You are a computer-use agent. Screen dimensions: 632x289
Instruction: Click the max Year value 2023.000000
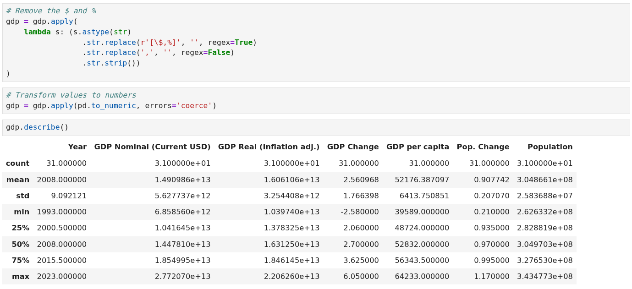(x=62, y=276)
